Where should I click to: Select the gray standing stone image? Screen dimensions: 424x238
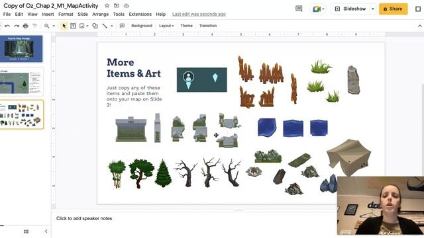[x=354, y=80]
